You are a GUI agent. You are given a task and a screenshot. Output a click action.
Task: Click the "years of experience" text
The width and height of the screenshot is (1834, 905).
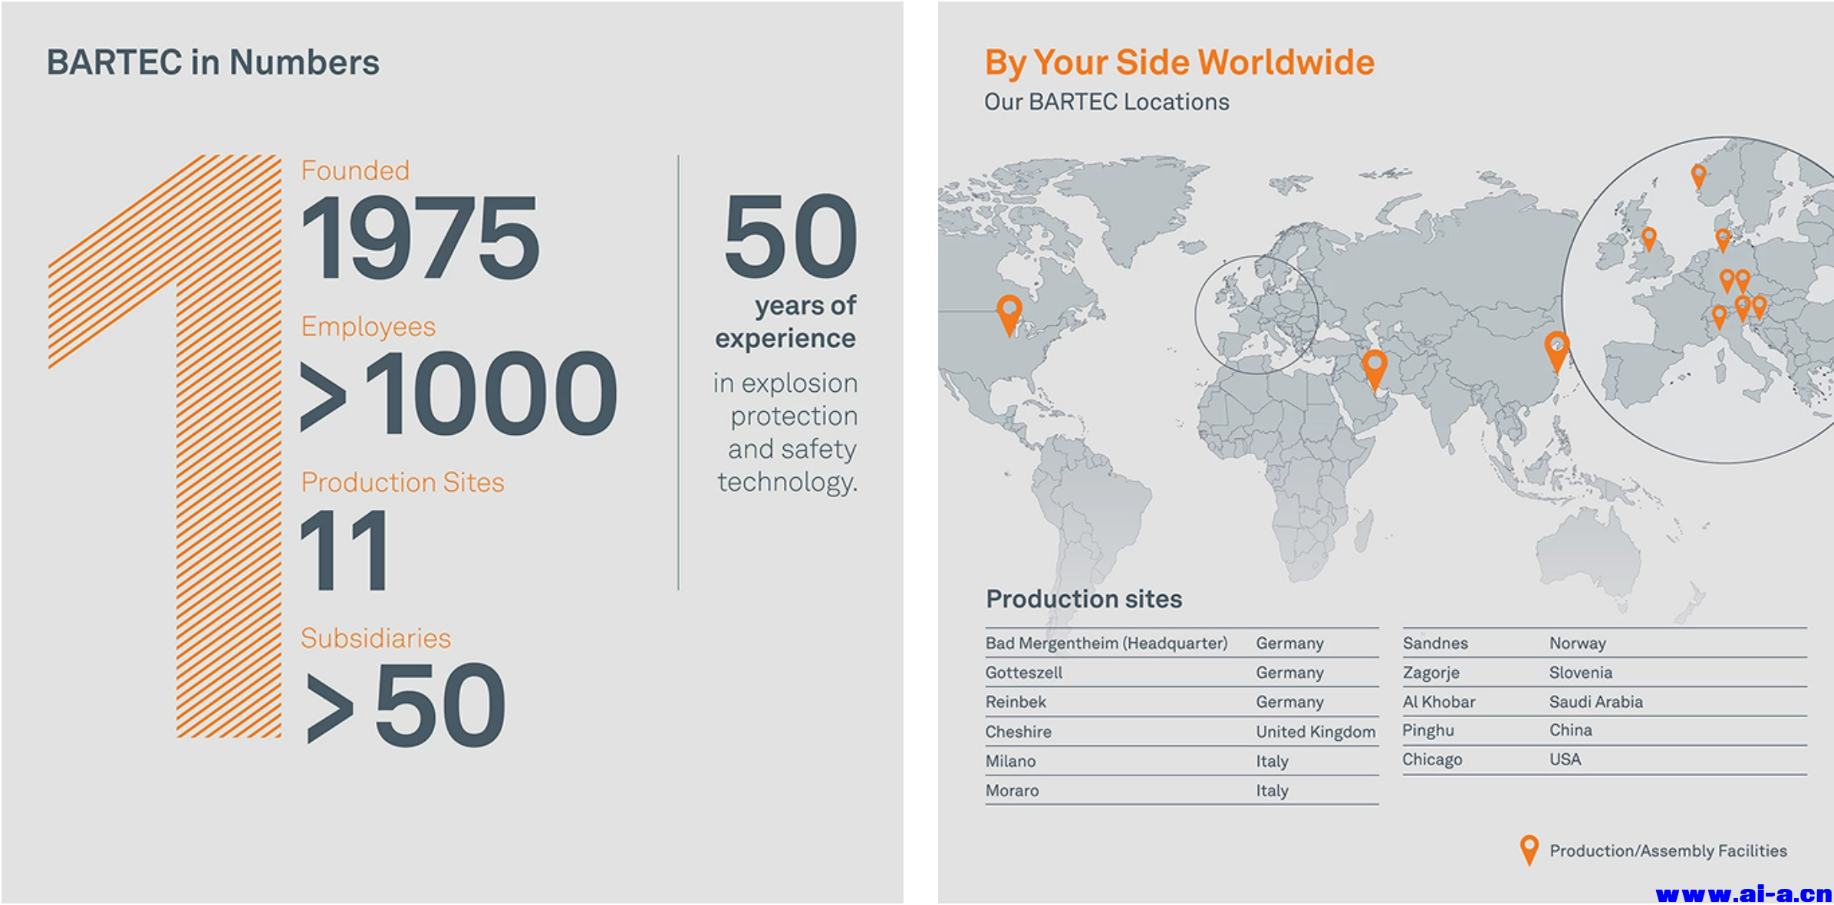pos(785,321)
